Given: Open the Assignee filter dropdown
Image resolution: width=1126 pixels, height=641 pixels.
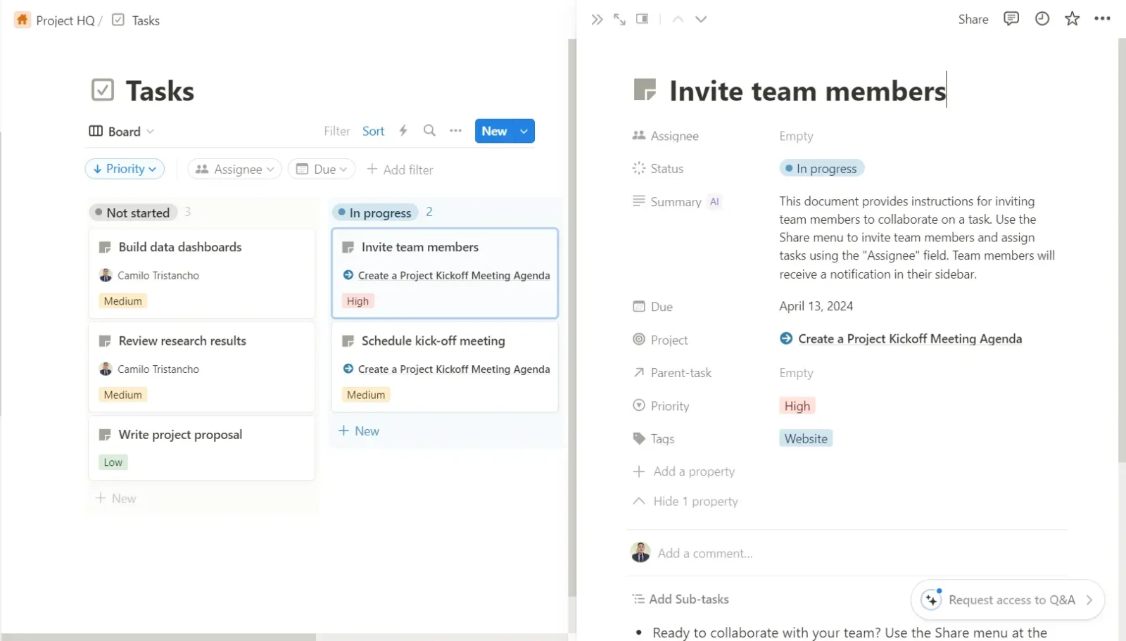Looking at the screenshot, I should (235, 169).
